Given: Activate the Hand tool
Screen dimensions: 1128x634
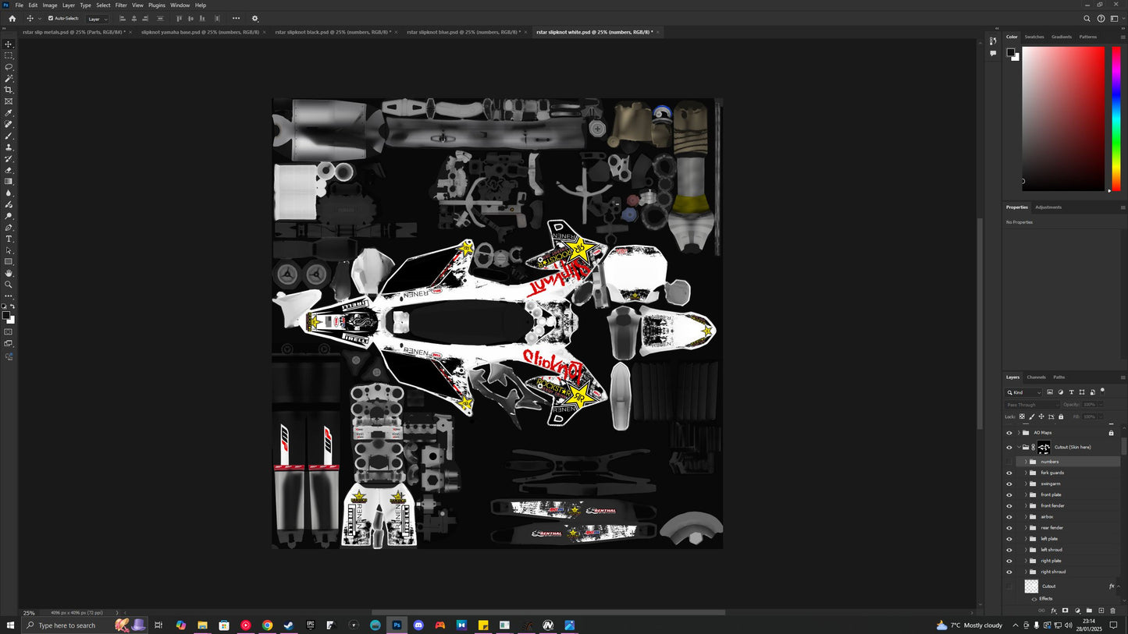Looking at the screenshot, I should [x=9, y=273].
